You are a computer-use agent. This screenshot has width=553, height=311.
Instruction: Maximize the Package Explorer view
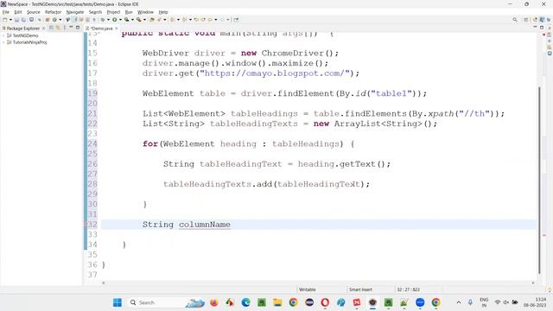pyautogui.click(x=78, y=28)
